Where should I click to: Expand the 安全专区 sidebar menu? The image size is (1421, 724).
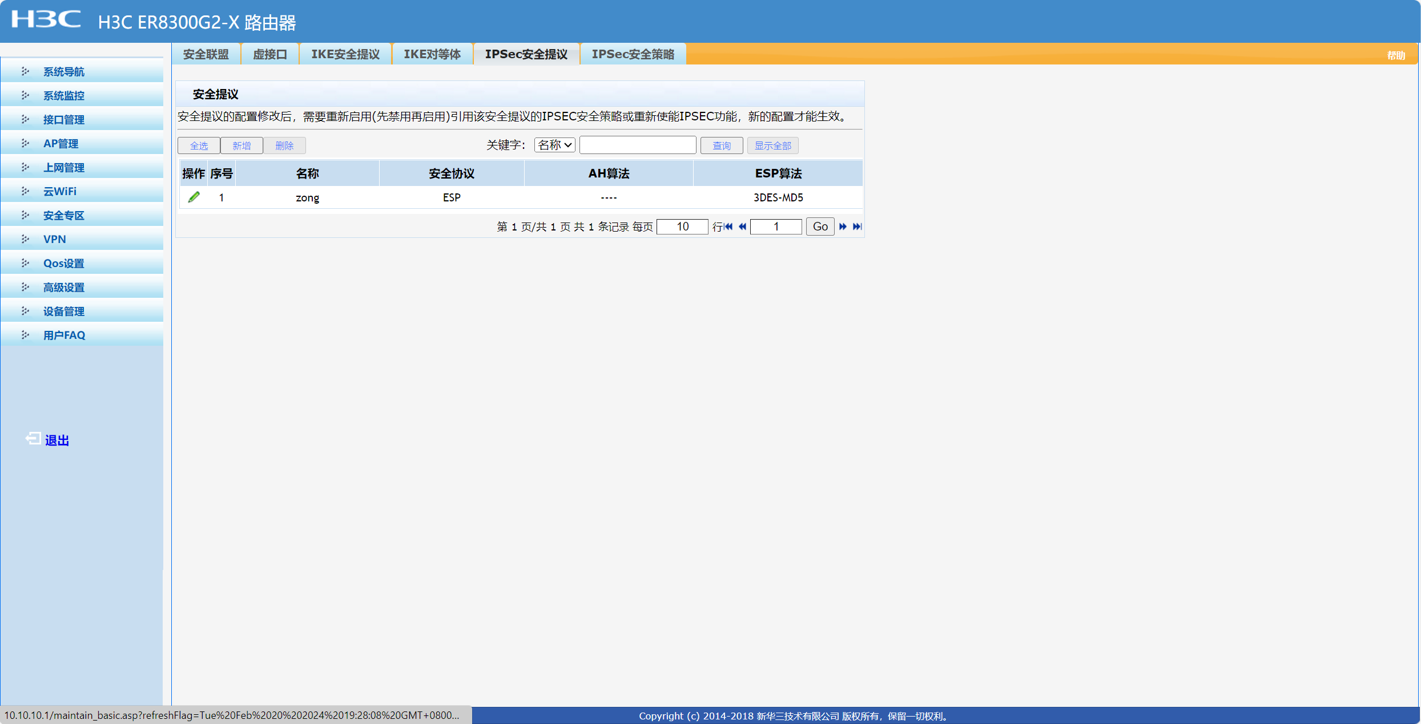[x=64, y=216]
